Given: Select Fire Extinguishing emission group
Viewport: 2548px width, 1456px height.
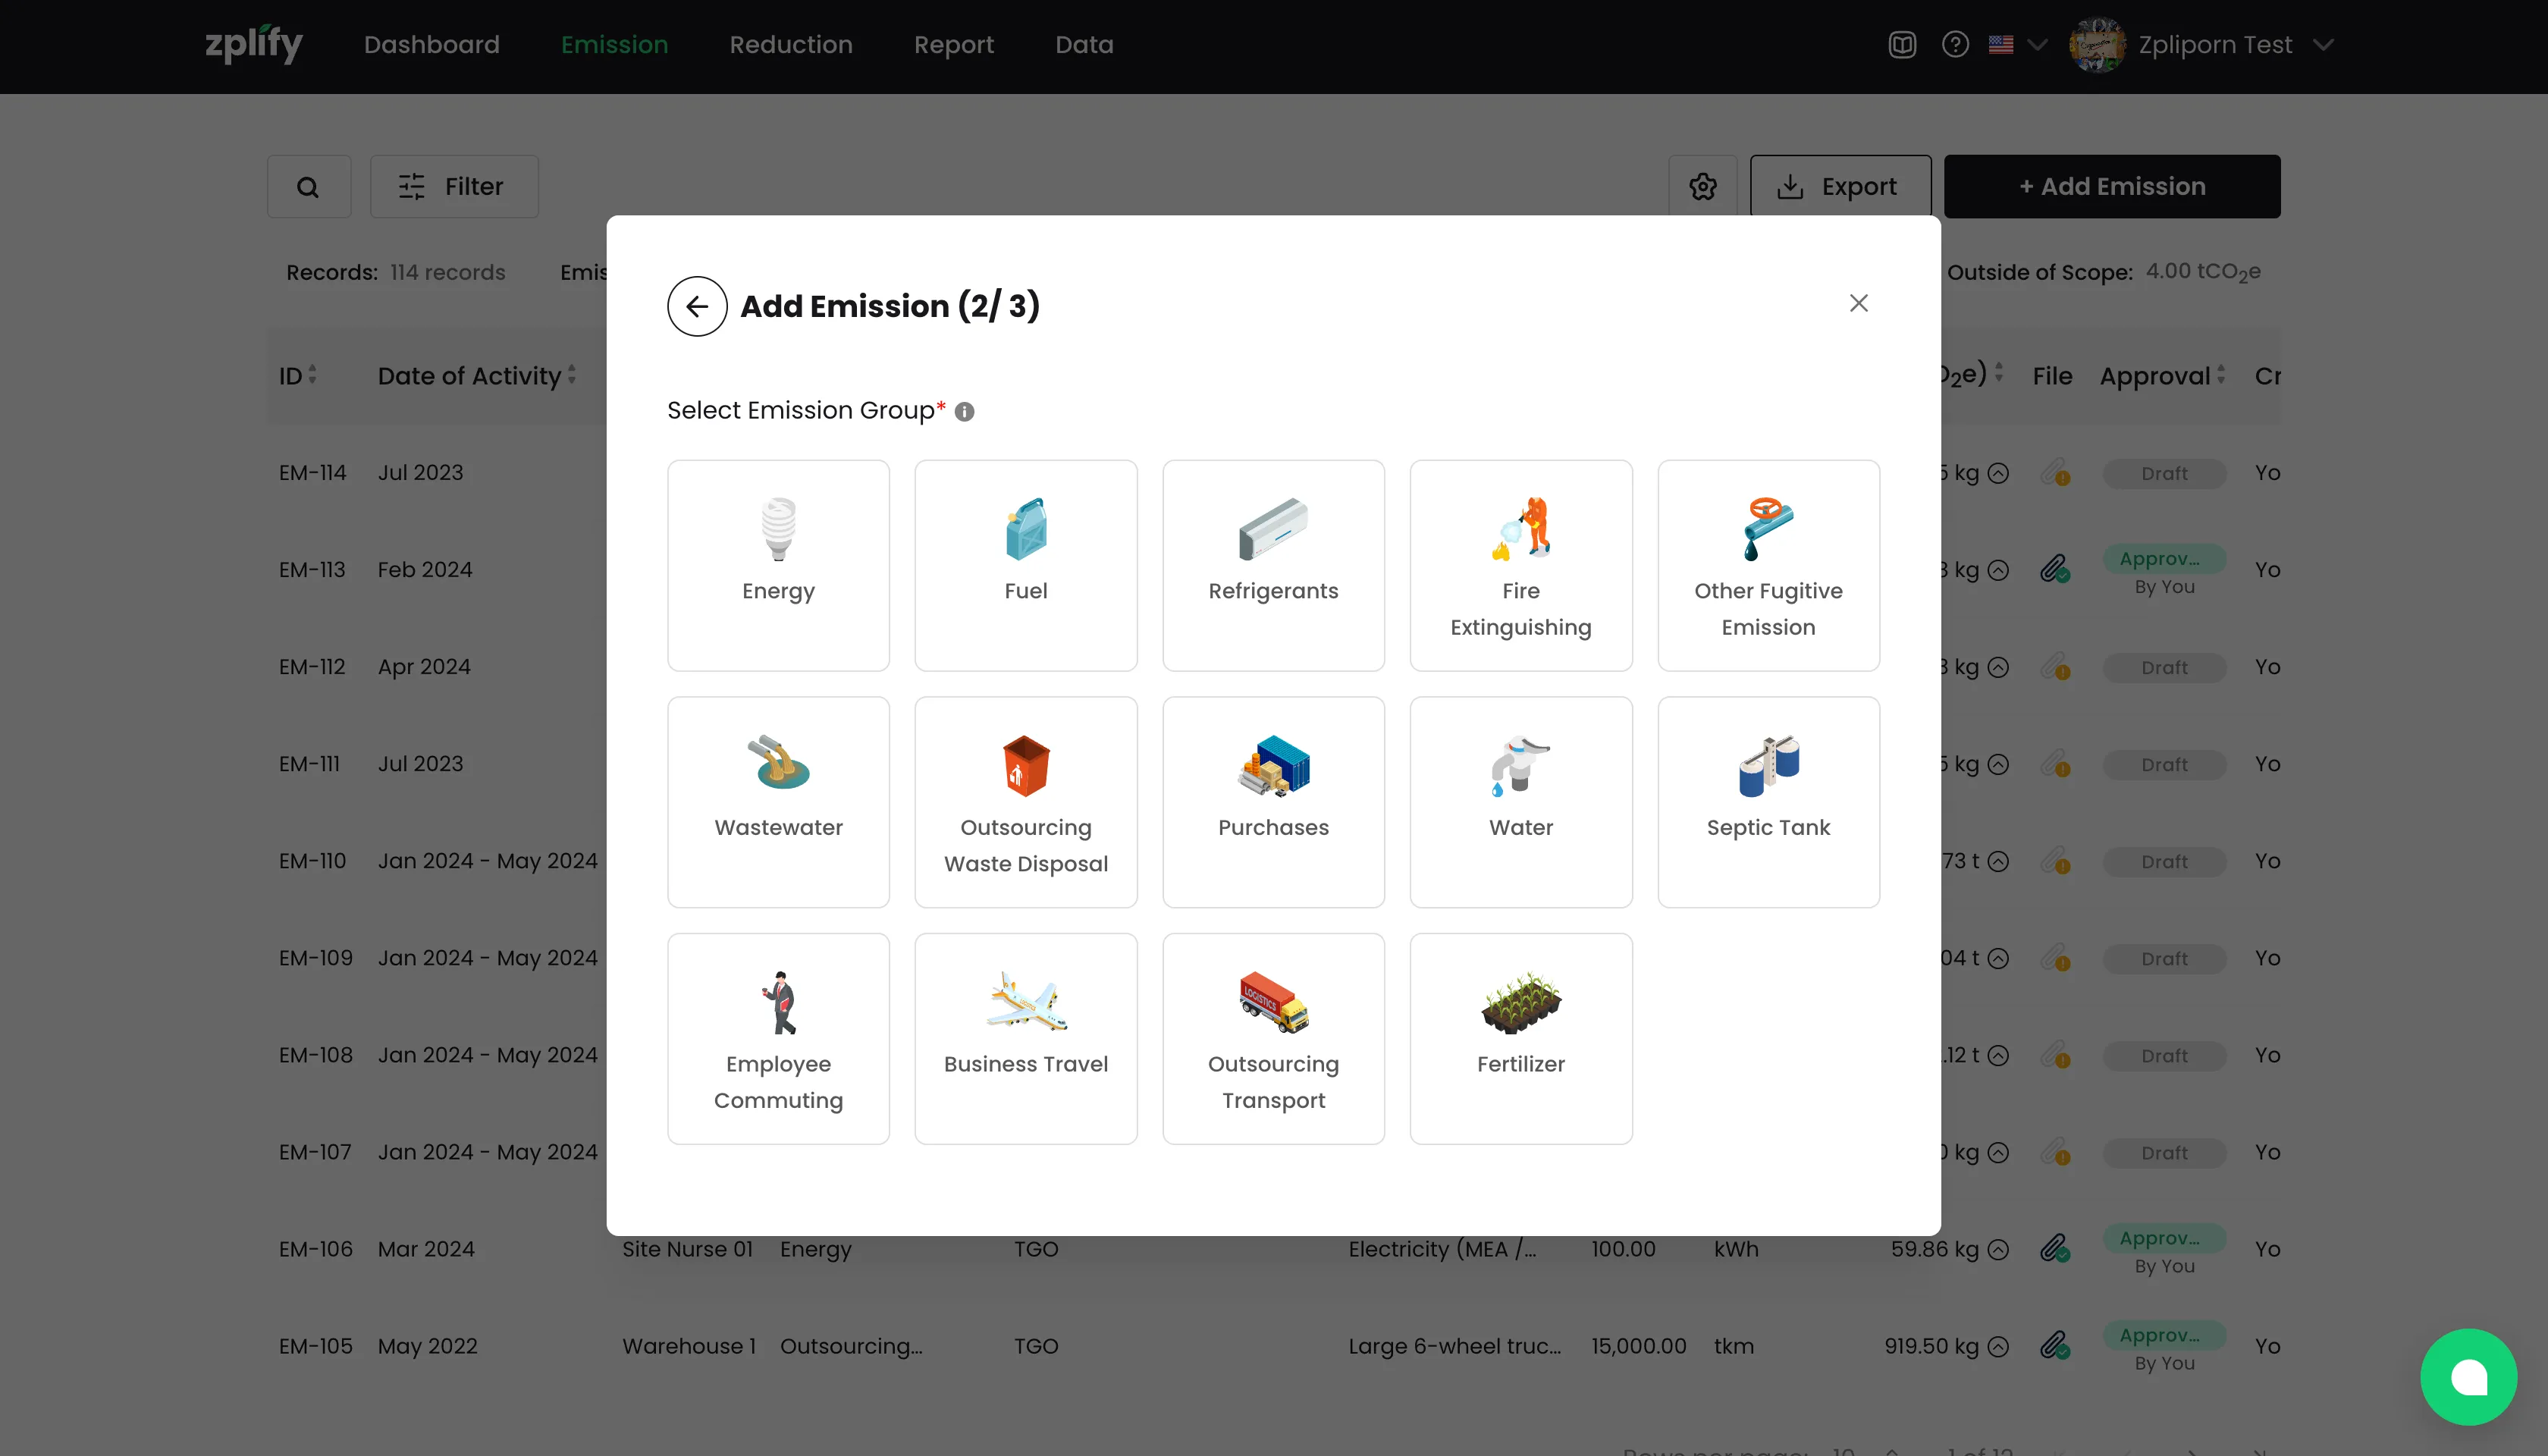Looking at the screenshot, I should pos(1520,565).
